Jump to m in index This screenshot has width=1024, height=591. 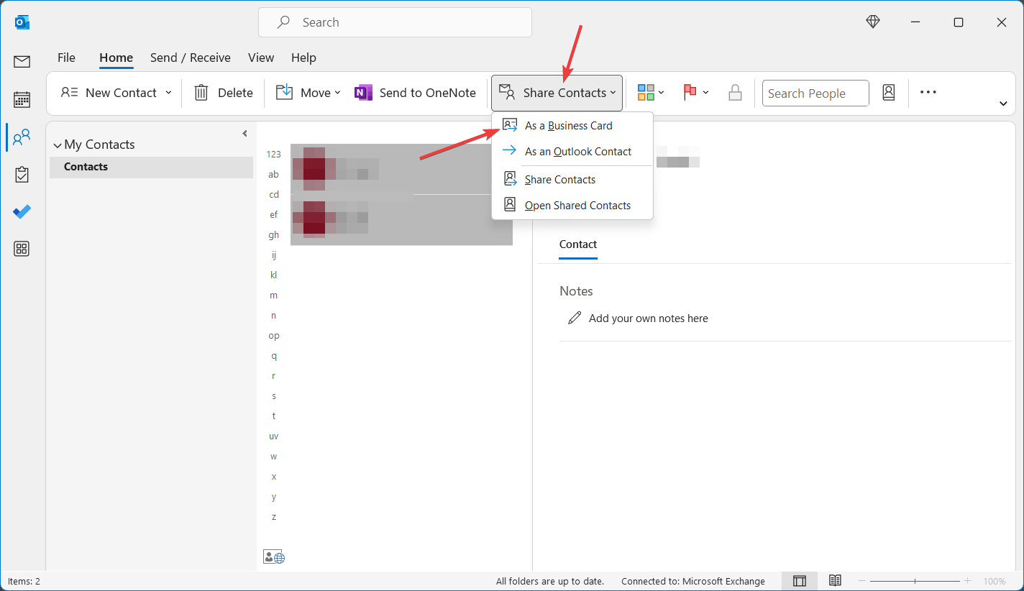click(273, 295)
